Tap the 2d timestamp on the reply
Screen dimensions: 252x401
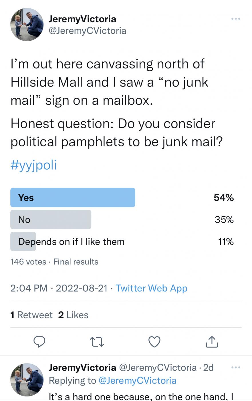[208, 367]
